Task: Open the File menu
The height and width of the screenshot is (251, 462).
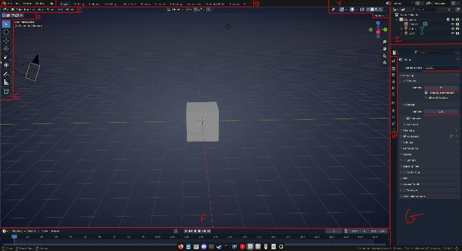Action: 10,4
